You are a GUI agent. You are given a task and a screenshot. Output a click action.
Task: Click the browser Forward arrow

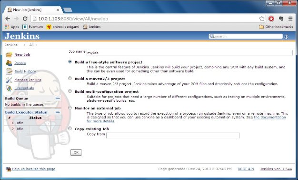(x=16, y=18)
